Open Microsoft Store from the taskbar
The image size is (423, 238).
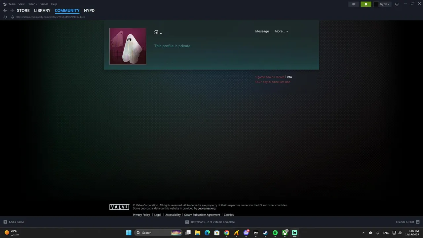click(x=217, y=233)
